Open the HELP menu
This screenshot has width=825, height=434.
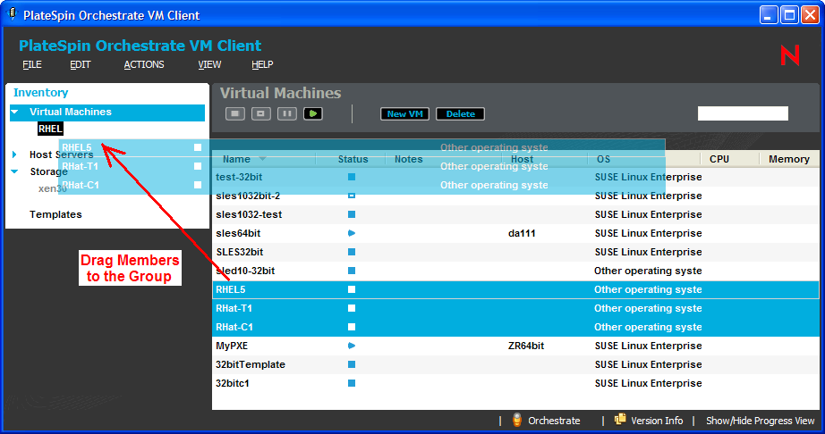262,64
